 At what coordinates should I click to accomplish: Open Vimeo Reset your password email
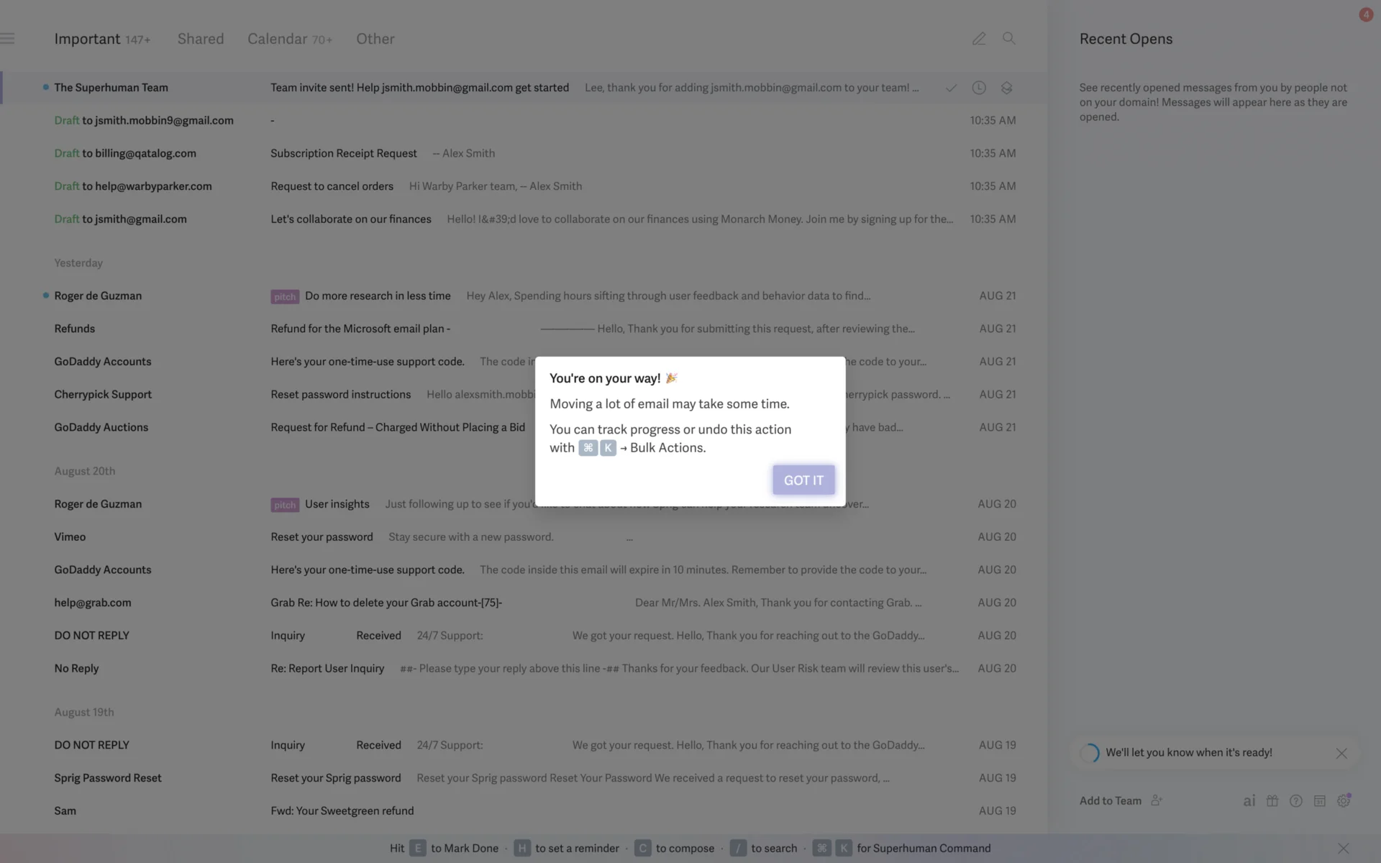click(x=322, y=536)
